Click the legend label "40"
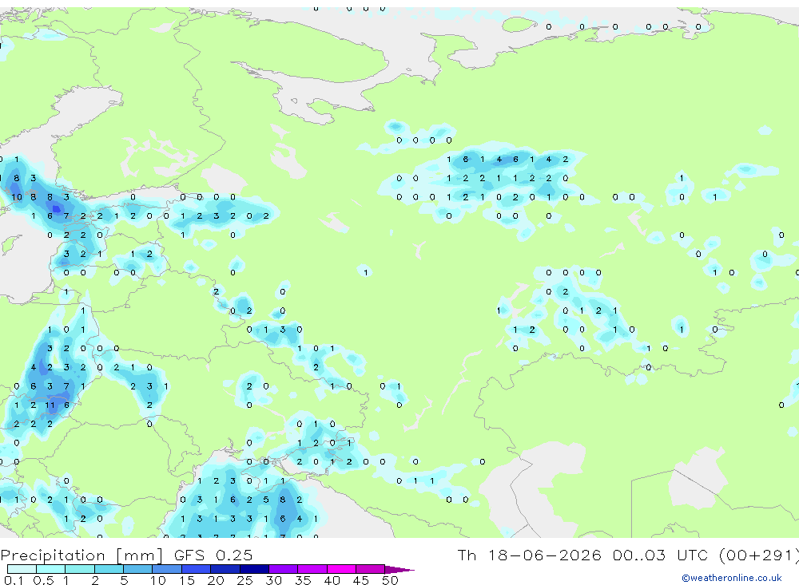 point(332,580)
